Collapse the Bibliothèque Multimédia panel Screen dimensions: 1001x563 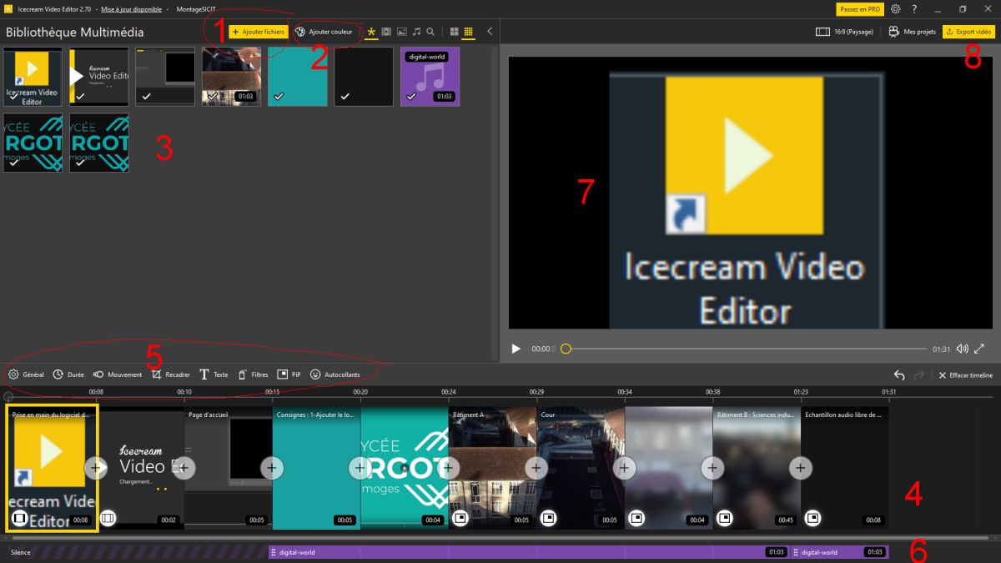[x=490, y=32]
